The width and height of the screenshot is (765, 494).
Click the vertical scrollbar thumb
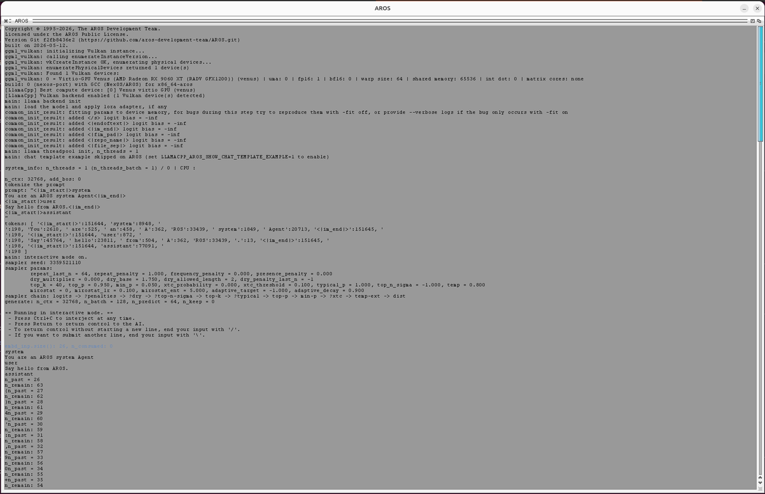759,83
